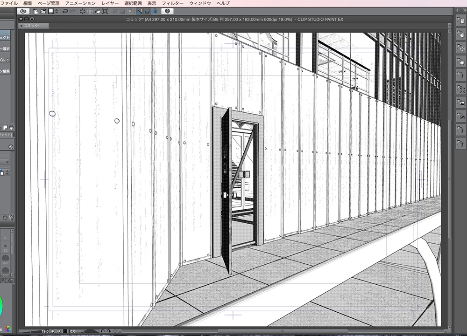This screenshot has height=336, width=467.
Task: Click the horizontal canvas scrollbar
Action: point(283,331)
